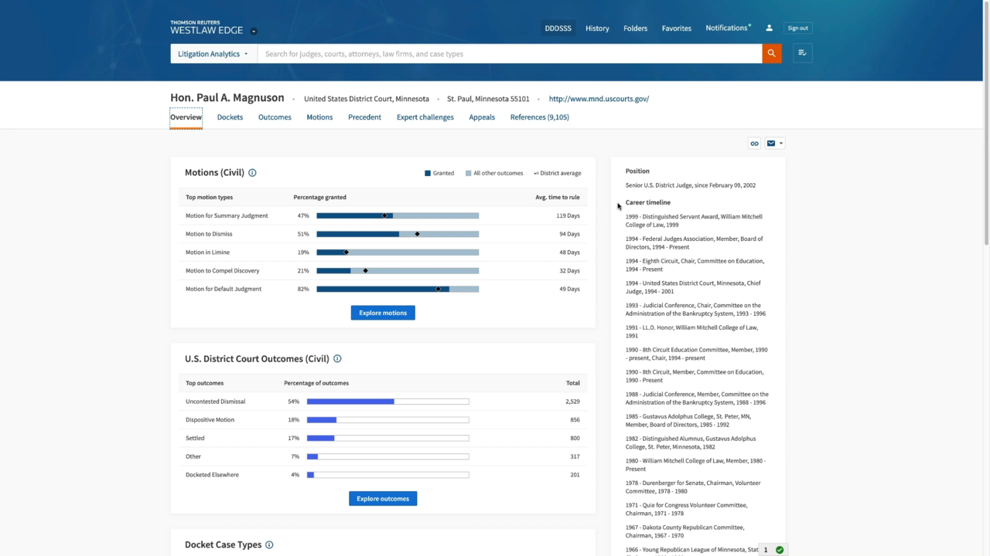Screen dimensions: 990x556
Task: Open the Westlaw Edge product switcher arrow
Action: coord(254,32)
